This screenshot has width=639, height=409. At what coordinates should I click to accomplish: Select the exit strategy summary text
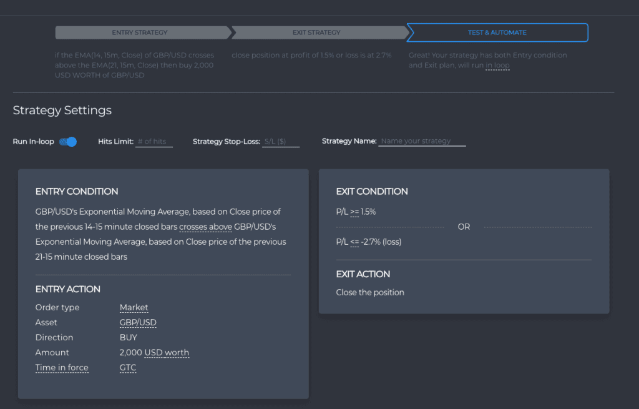(311, 55)
